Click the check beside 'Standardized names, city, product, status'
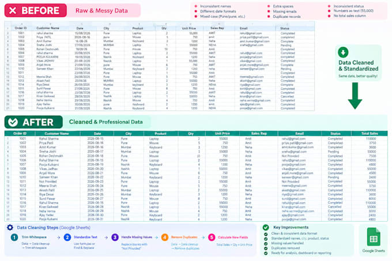The width and height of the screenshot is (392, 261). tap(266, 239)
